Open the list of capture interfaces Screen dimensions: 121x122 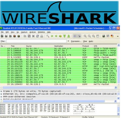point(2,36)
